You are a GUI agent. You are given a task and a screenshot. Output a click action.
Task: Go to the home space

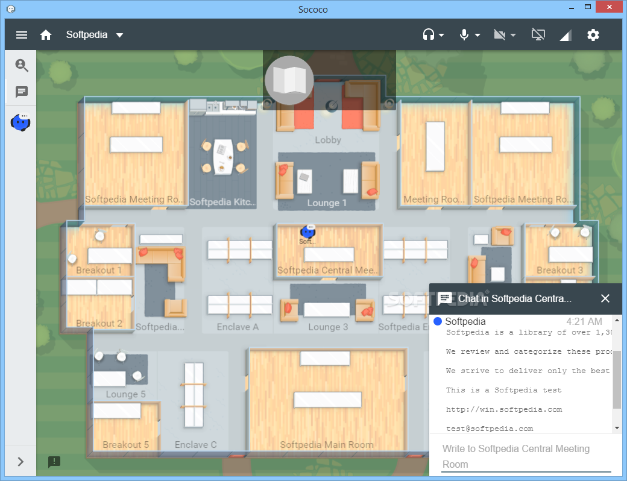click(x=46, y=35)
